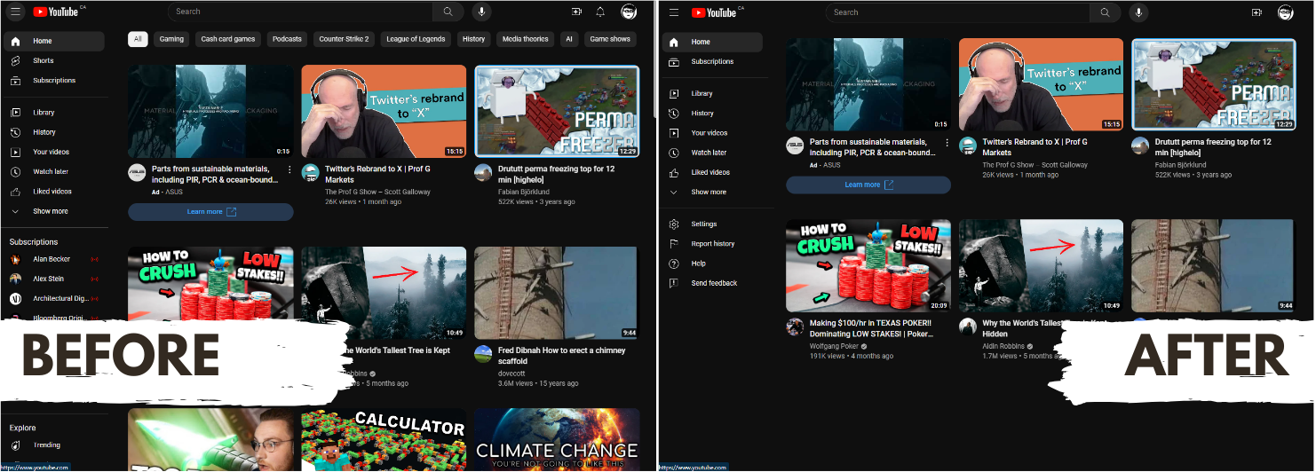
Task: Open Liked videos in the BEFORE sidebar
Action: (x=54, y=191)
